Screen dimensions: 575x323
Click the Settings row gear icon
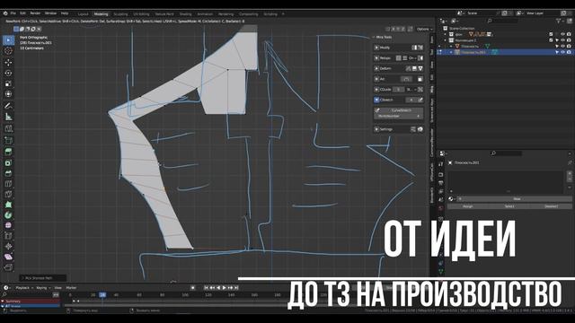click(420, 129)
